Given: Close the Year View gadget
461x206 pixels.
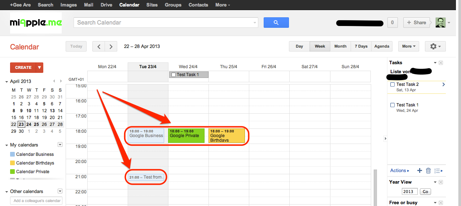Looking at the screenshot, I should [x=441, y=182].
